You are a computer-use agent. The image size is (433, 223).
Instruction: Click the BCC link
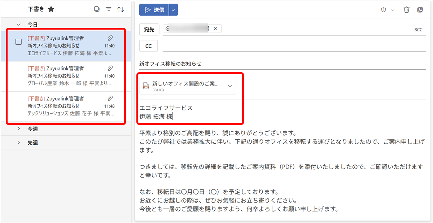click(418, 30)
